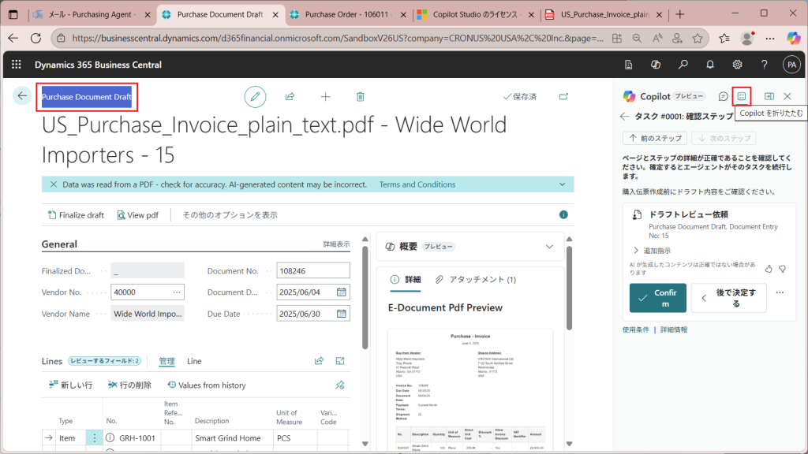808x454 pixels.
Task: Click Values from history
Action: pos(207,385)
